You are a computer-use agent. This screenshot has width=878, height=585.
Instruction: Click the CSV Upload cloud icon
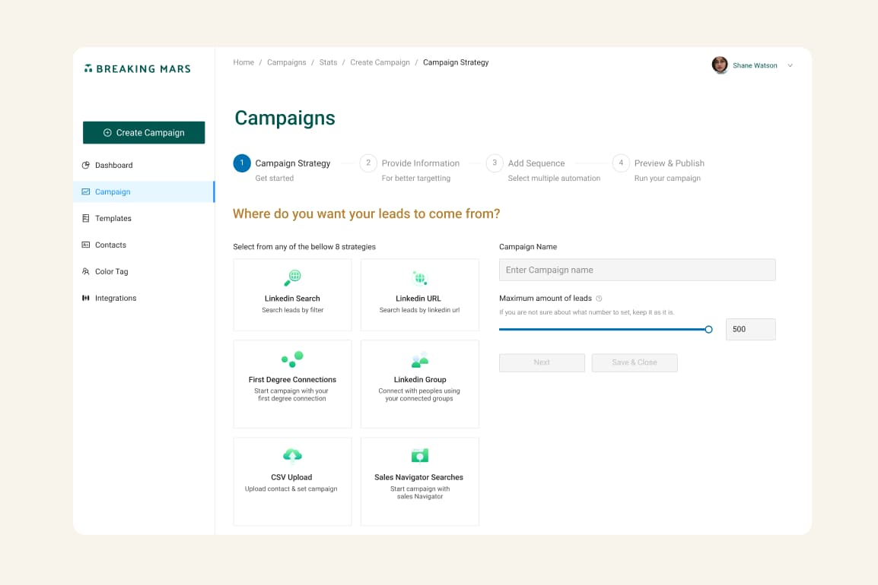tap(292, 455)
